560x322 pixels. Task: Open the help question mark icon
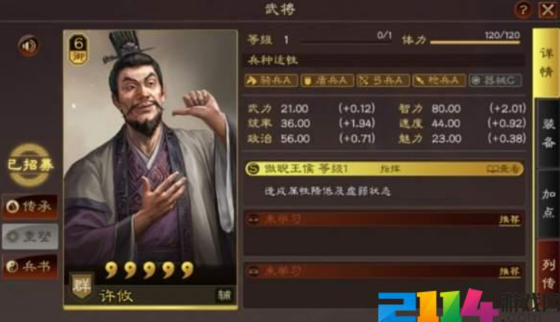click(523, 10)
